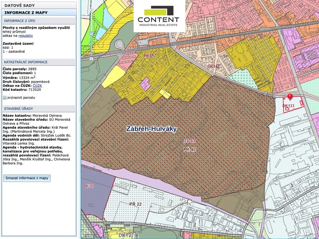319x239 pixels.
Task: Click the map zoom slider handle
Action: [91, 34]
